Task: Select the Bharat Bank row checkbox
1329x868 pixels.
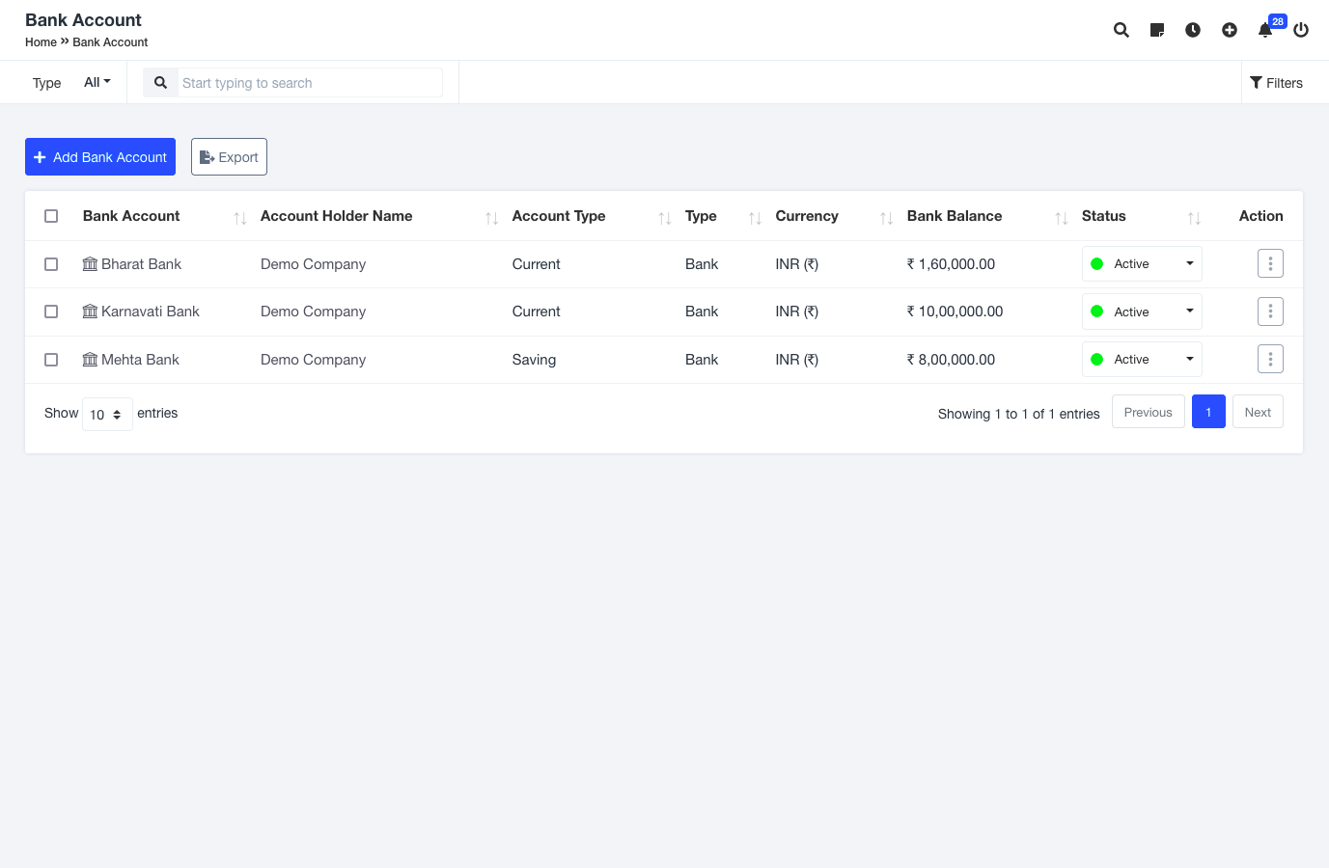Action: point(51,264)
